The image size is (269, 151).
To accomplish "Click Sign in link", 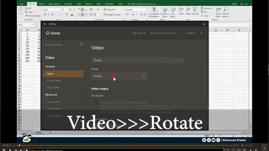I will point(235,4).
